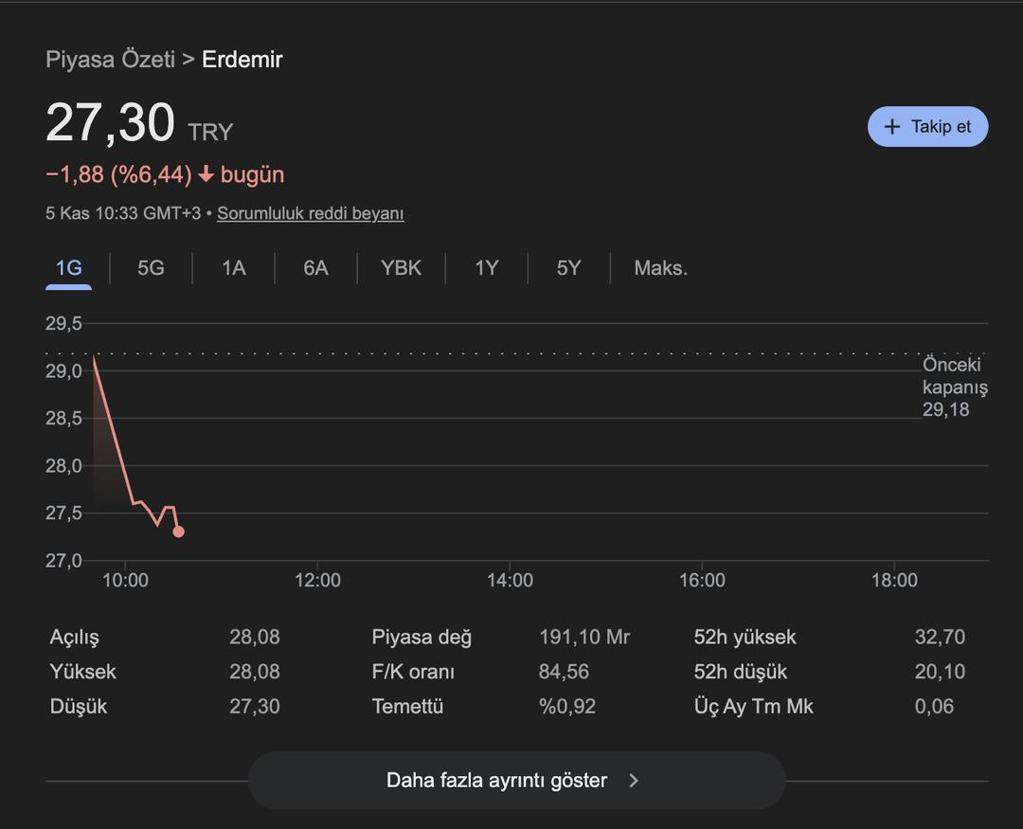Click the Piyasa değ 191,10 Mr value
Screen dimensions: 1023x829
(x=583, y=637)
